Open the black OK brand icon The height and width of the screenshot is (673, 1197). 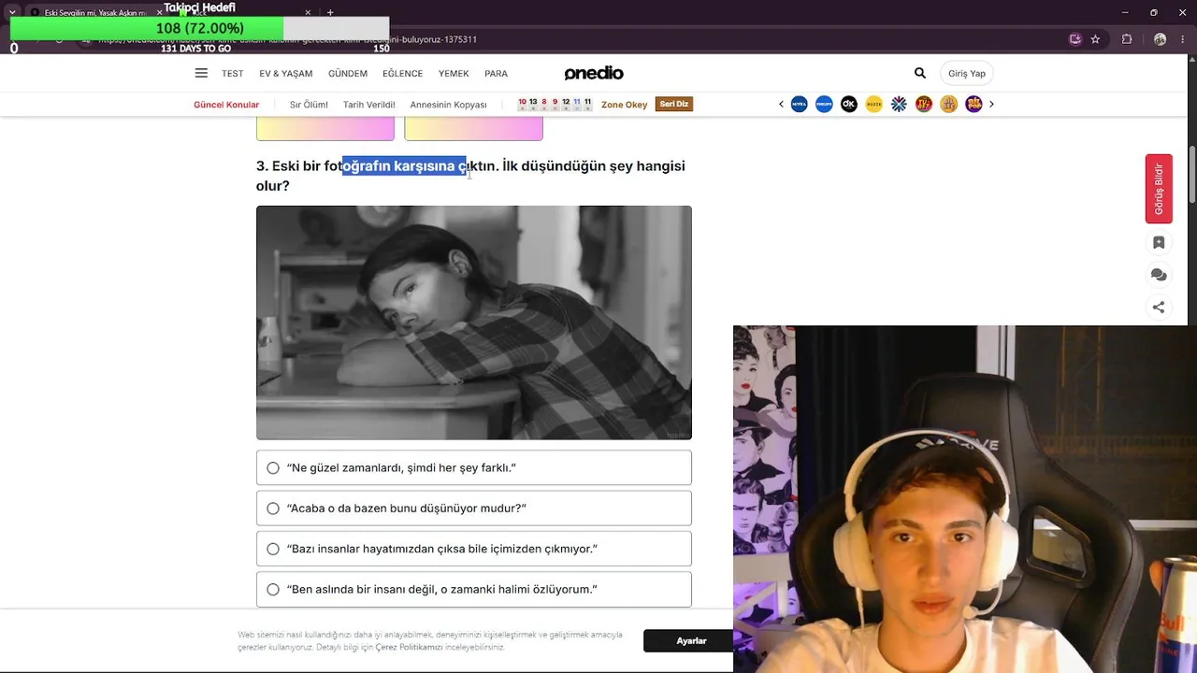tap(849, 105)
